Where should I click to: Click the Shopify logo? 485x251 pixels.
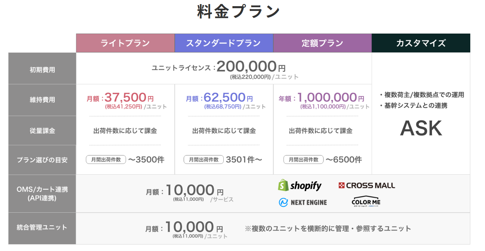(300, 186)
